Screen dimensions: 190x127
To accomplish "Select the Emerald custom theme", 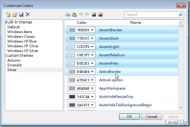I will pyautogui.click(x=14, y=65).
